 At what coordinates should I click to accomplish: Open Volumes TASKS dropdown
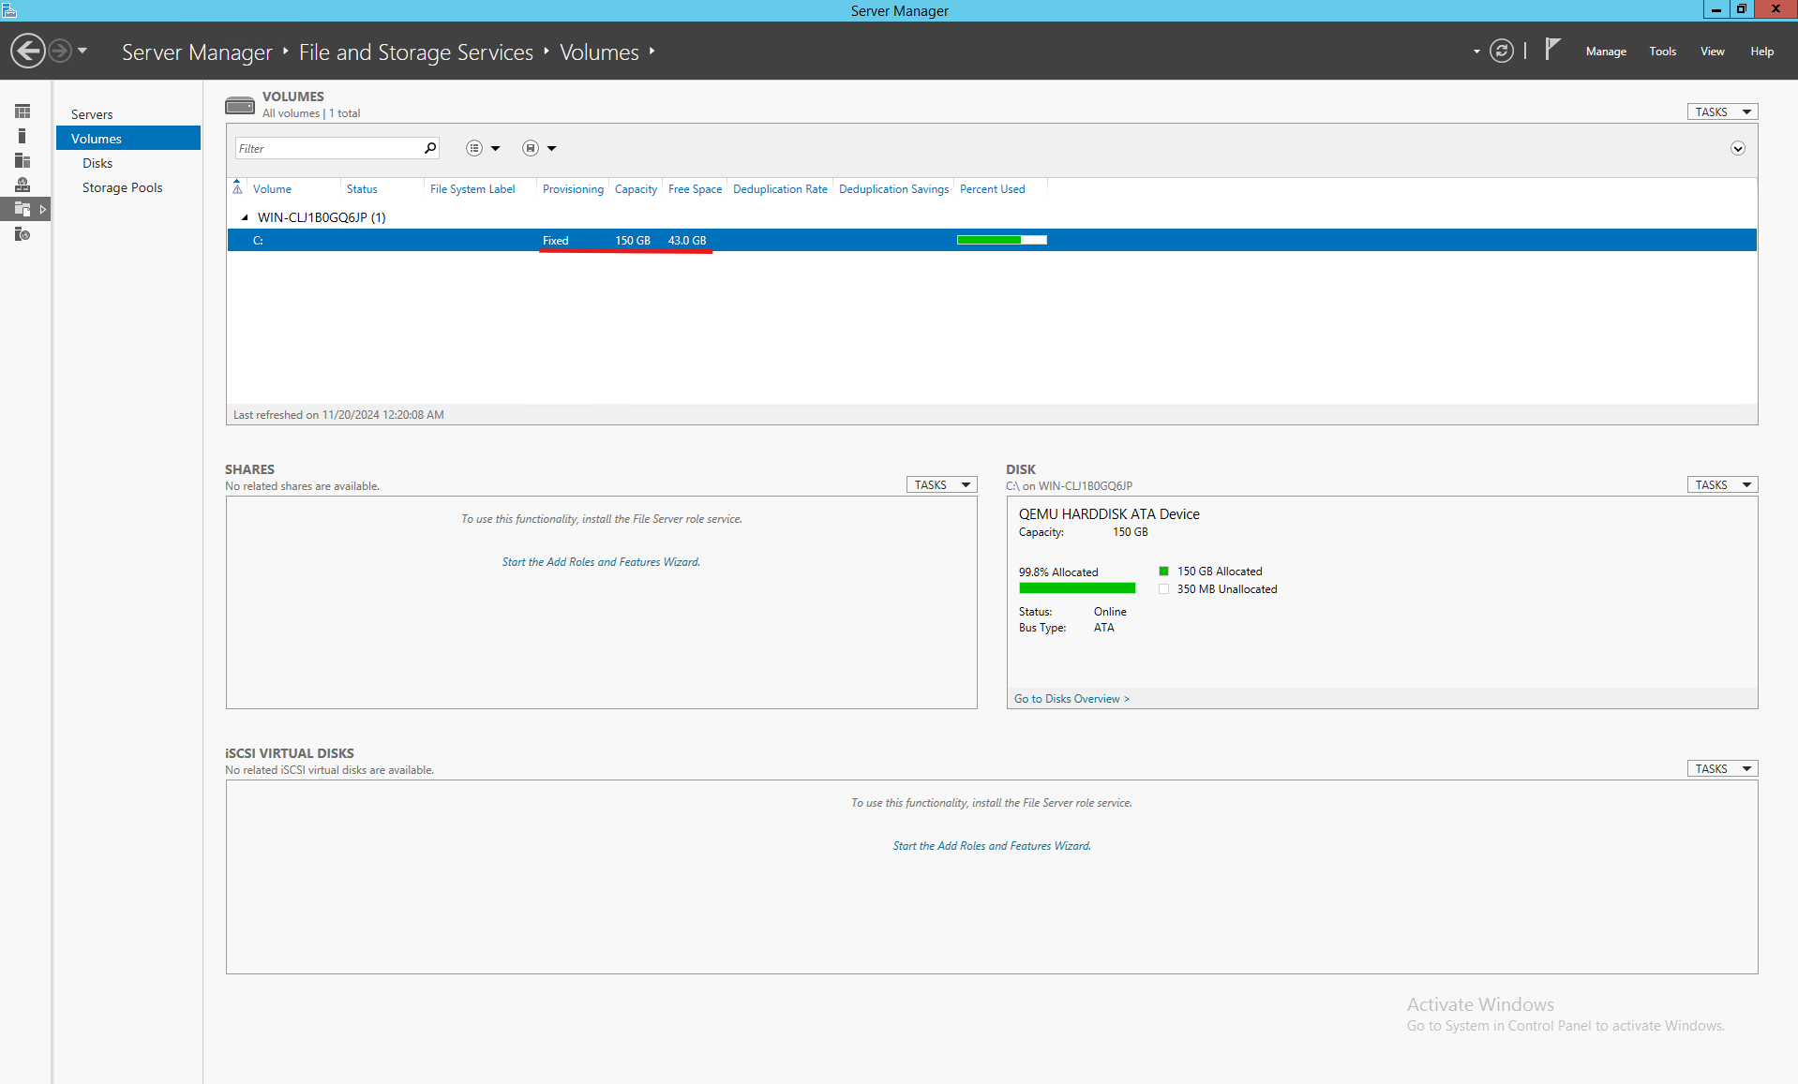pos(1722,111)
